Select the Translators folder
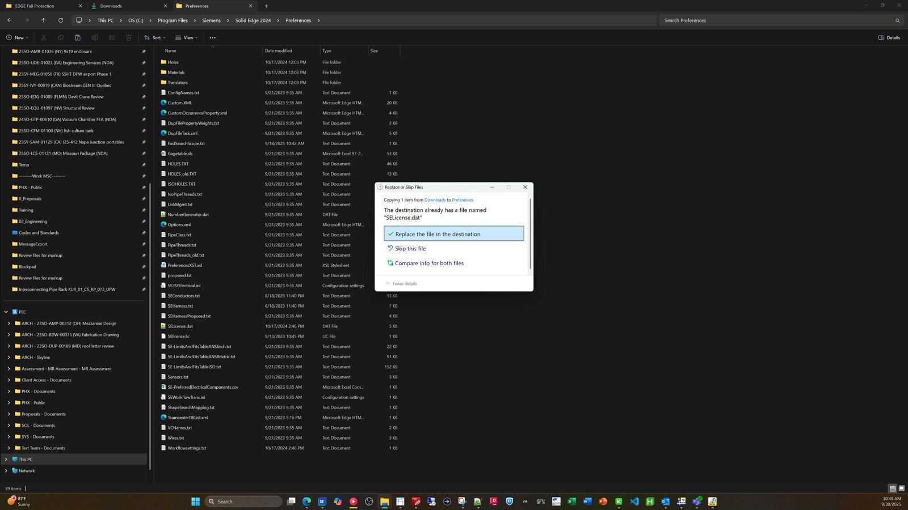This screenshot has width=908, height=510. coord(178,83)
